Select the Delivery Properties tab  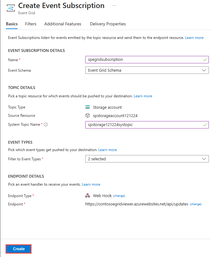(108, 24)
